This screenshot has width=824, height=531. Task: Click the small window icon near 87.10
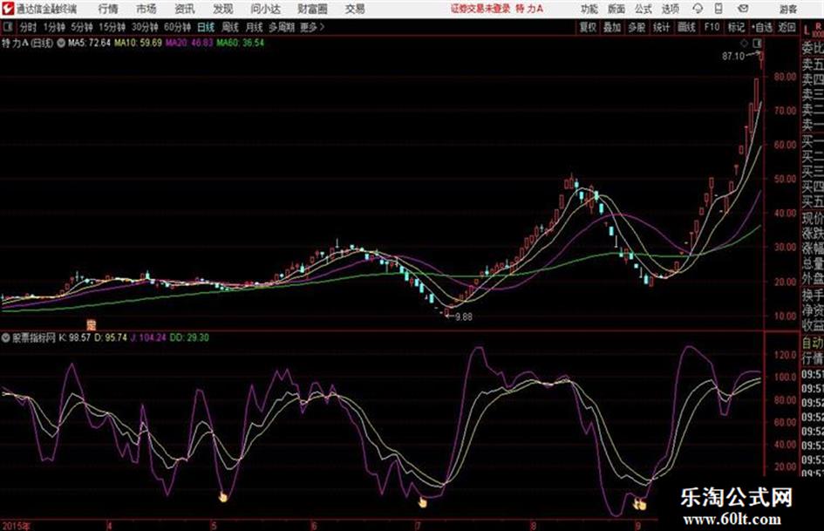pyautogui.click(x=757, y=42)
